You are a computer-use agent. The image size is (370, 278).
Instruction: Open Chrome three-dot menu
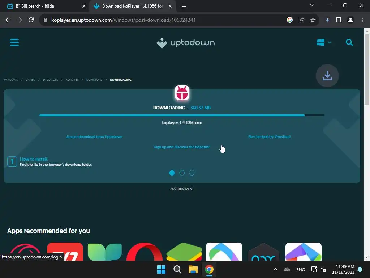click(x=362, y=20)
